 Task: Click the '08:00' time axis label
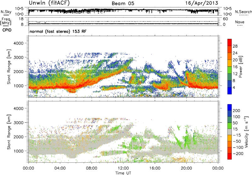(x=92, y=168)
